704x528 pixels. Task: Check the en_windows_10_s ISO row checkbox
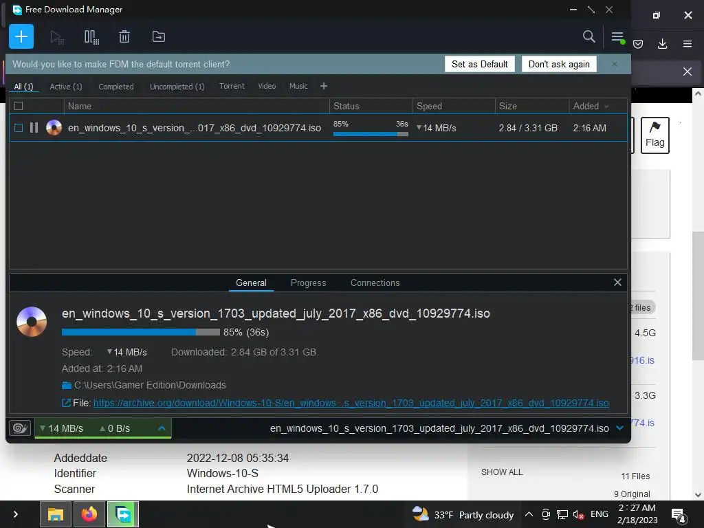pos(19,128)
